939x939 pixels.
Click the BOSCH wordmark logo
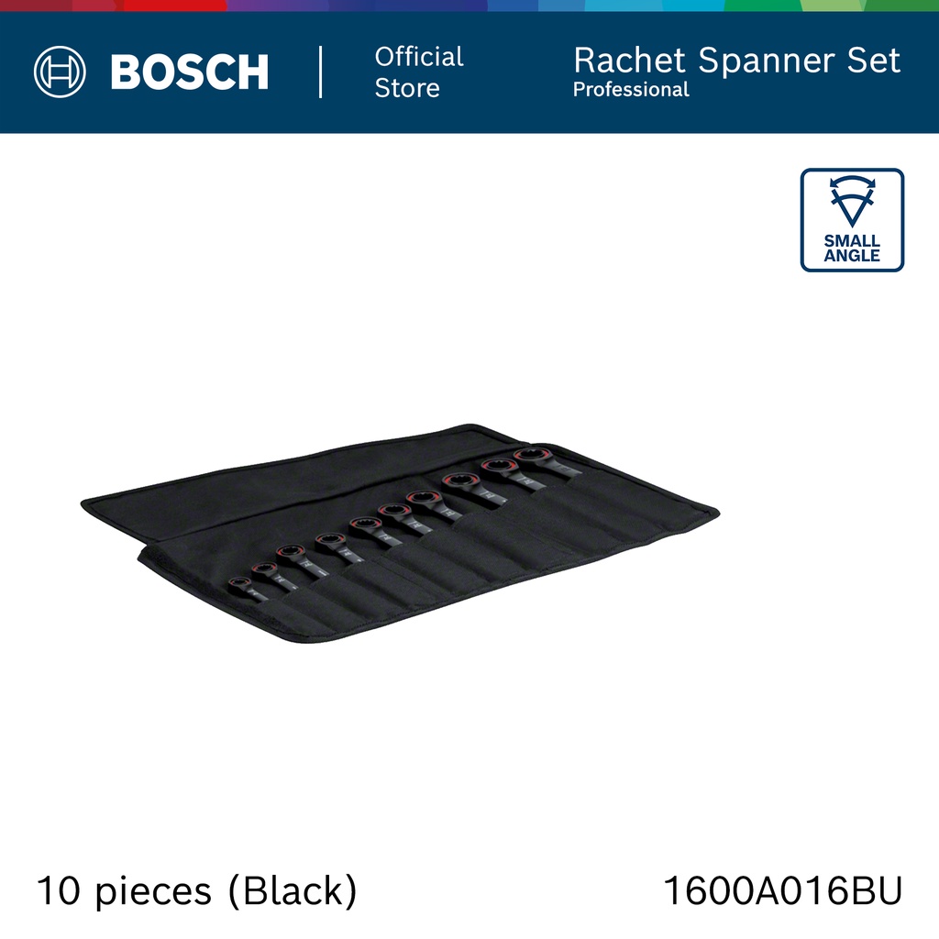click(x=189, y=72)
